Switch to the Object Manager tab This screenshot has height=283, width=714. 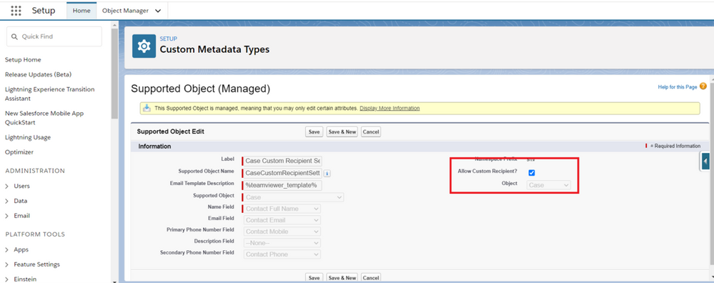click(x=125, y=11)
